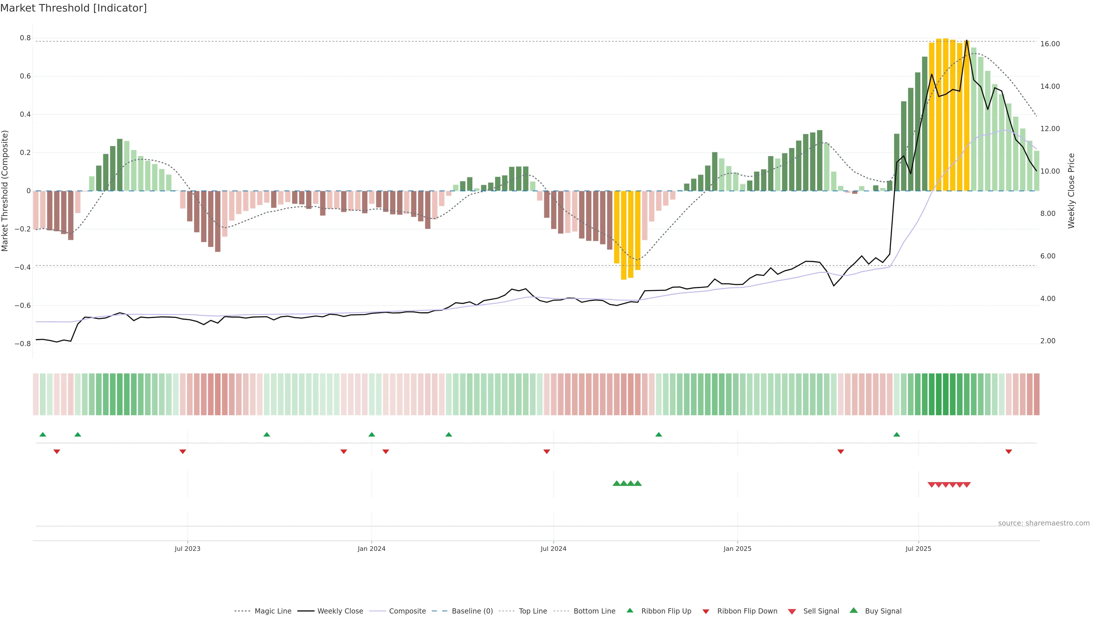The width and height of the screenshot is (1104, 621).
Task: Click the Jul 2024 axis label
Action: coord(553,549)
